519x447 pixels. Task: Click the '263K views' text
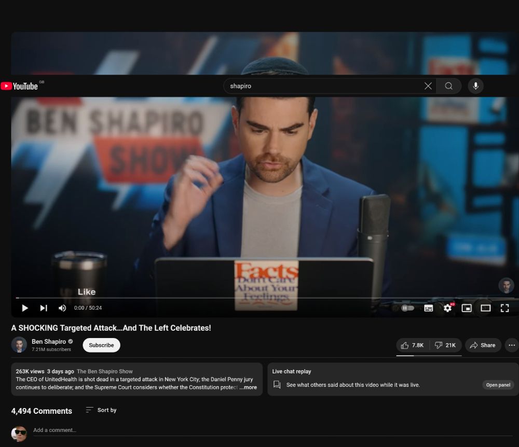(x=30, y=371)
